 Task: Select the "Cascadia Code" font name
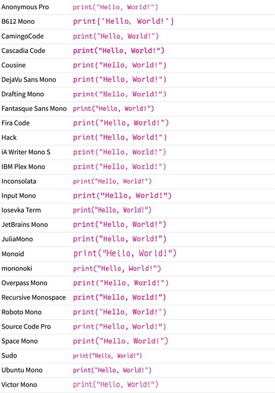point(23,51)
